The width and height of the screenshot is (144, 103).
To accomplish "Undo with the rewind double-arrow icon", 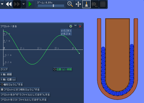I will 9,4.
